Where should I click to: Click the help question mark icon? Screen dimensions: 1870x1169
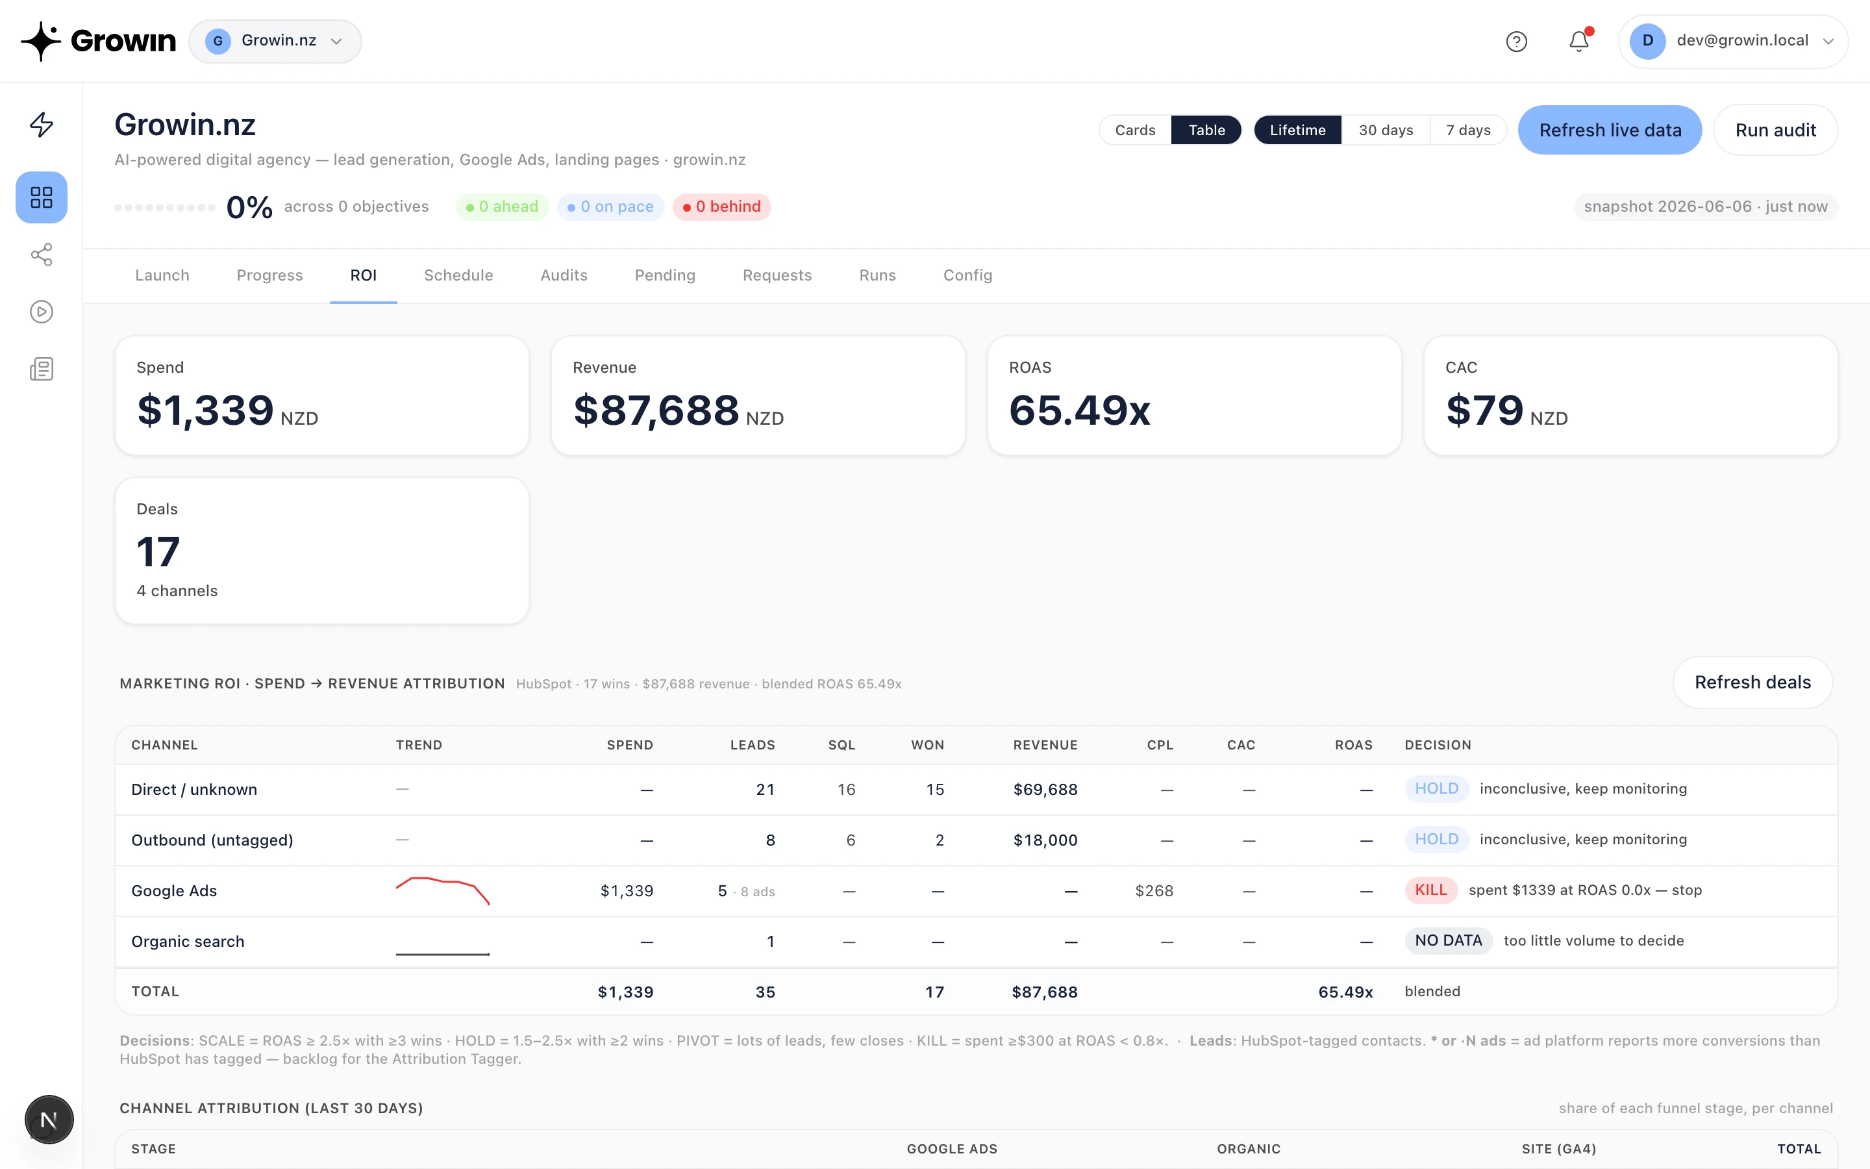[1516, 41]
